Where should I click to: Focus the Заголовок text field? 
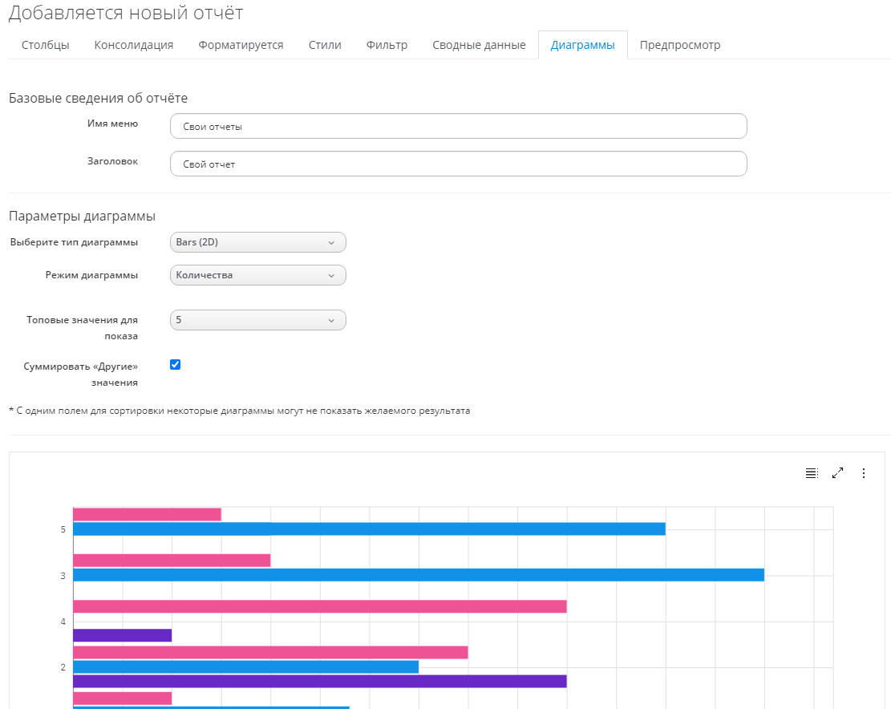click(x=458, y=164)
